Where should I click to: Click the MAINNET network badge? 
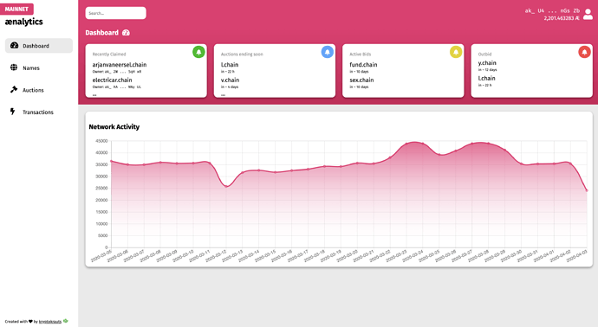(x=16, y=9)
